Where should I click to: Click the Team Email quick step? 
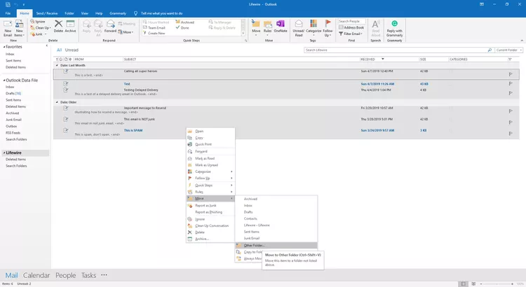pyautogui.click(x=156, y=28)
